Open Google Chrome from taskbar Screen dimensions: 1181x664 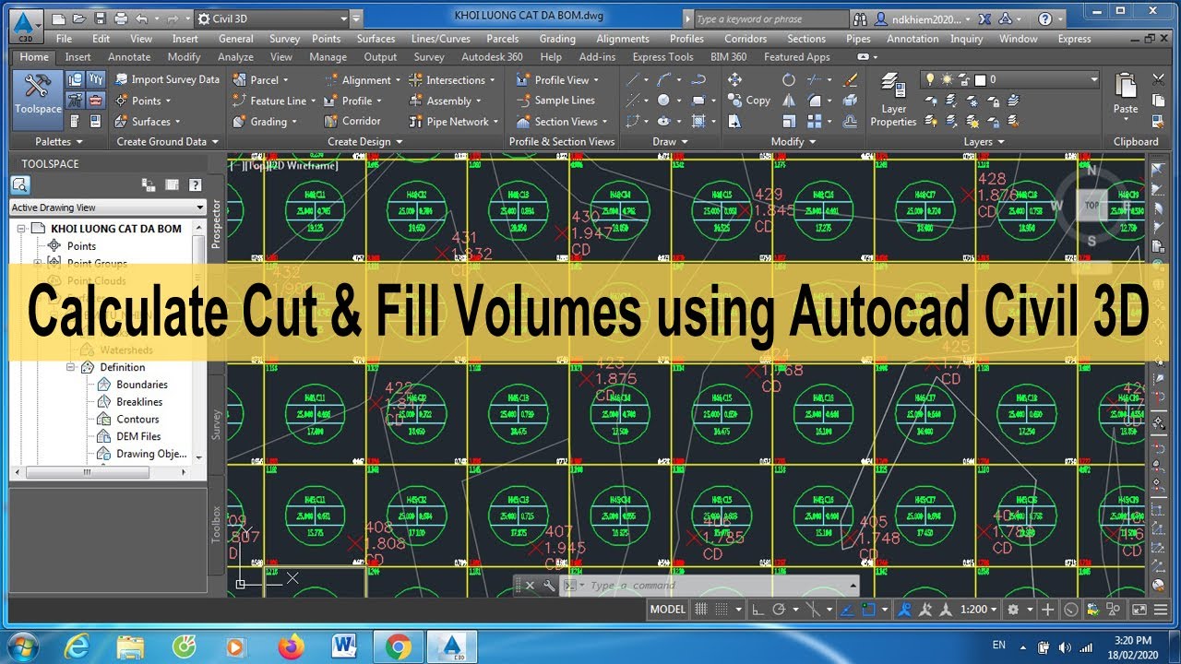[399, 646]
